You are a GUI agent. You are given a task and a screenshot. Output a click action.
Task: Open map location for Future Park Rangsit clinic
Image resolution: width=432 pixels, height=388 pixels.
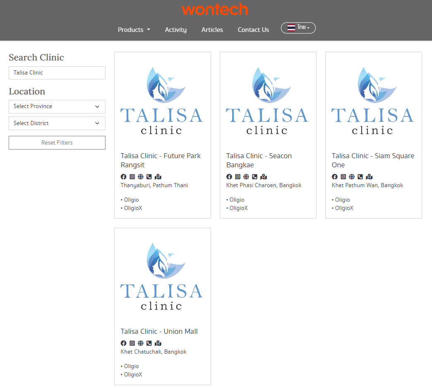coord(158,177)
